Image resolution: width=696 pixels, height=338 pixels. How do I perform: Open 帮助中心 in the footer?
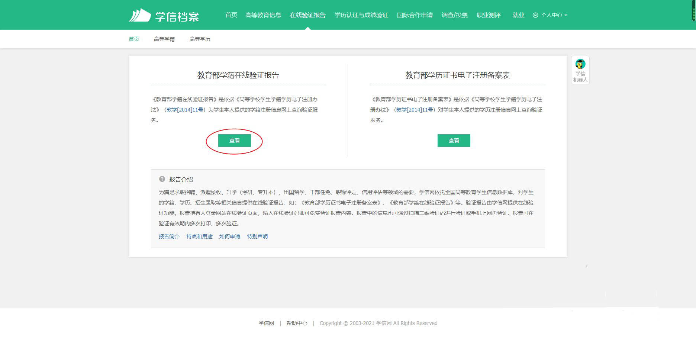(297, 323)
